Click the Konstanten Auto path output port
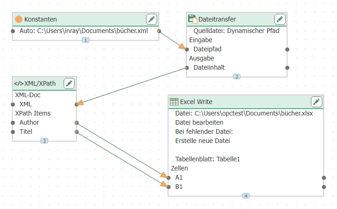Viewport: 337px width, 209px height. pos(159,31)
